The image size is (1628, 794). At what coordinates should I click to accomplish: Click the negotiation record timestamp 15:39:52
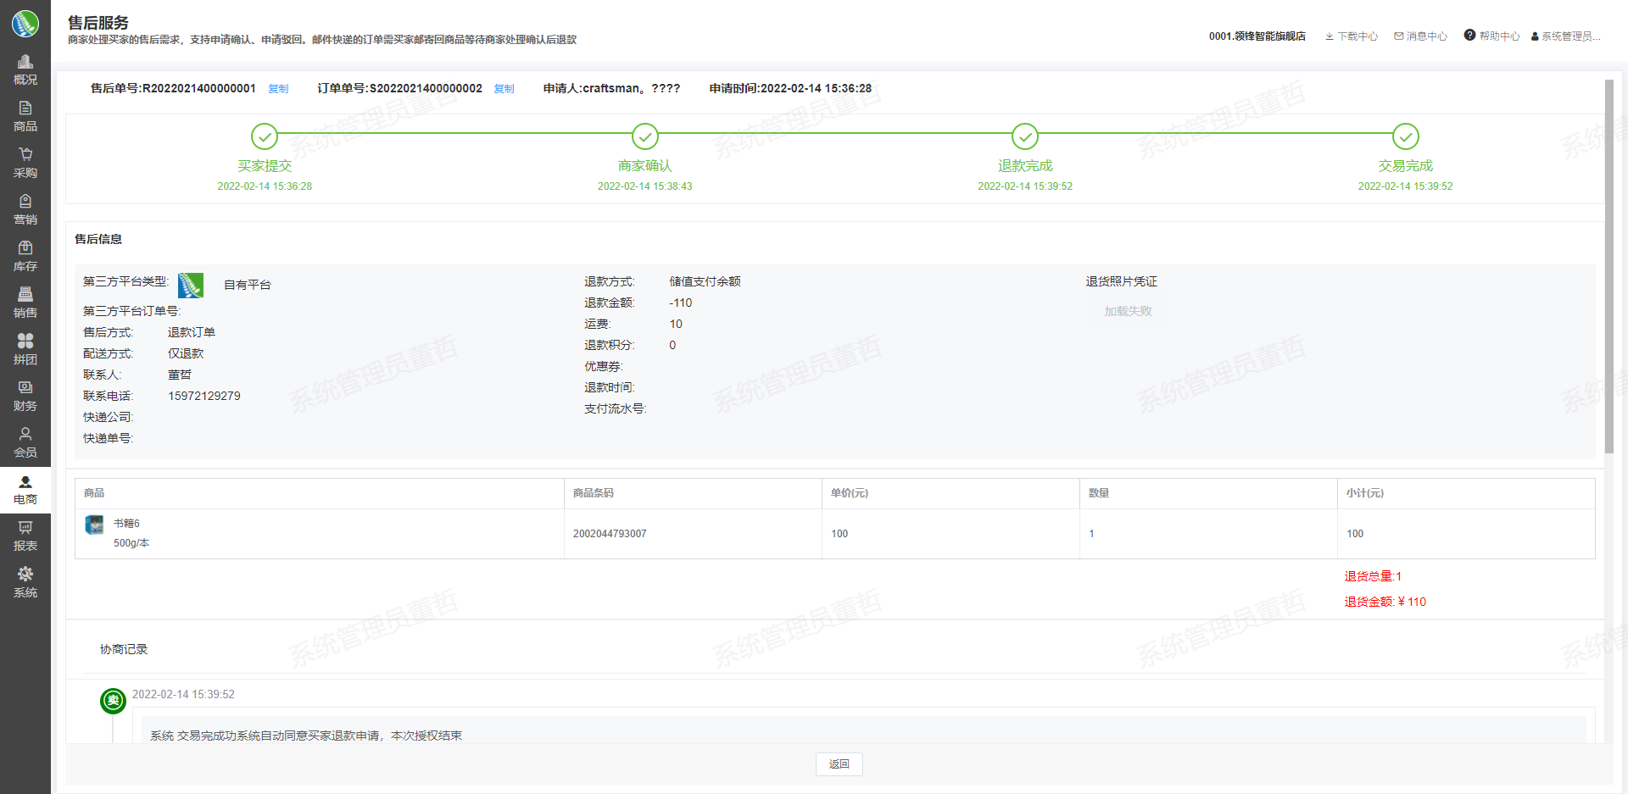pos(183,694)
